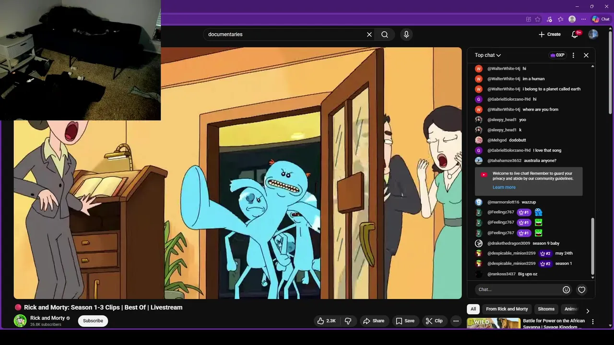Create a clip with the Clip button
This screenshot has height=345, width=614.
[x=434, y=321]
